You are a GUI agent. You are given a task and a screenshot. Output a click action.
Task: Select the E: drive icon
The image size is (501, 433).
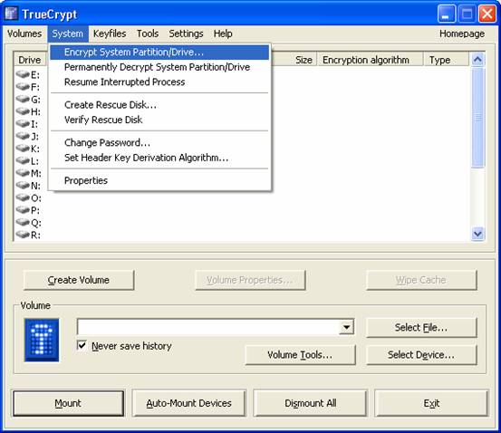click(x=23, y=74)
